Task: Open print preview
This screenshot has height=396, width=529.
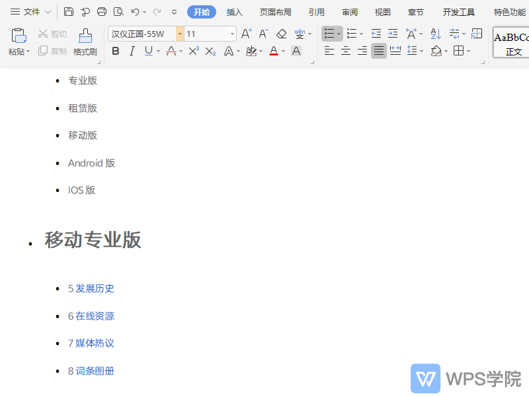Action: [120, 11]
